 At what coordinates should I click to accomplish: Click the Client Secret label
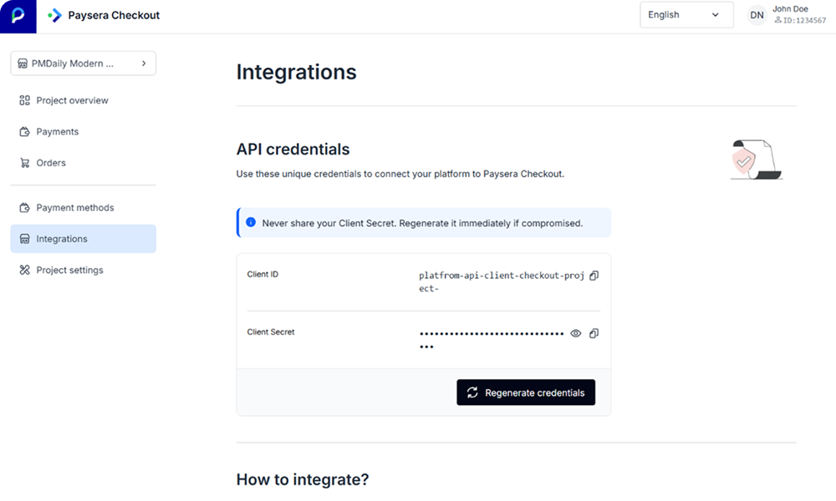pos(270,331)
